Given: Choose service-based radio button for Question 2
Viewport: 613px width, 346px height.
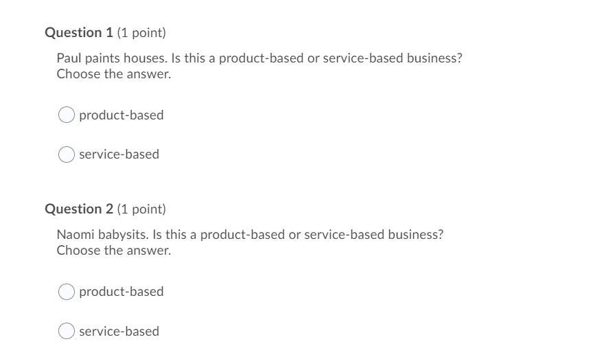Looking at the screenshot, I should point(67,331).
